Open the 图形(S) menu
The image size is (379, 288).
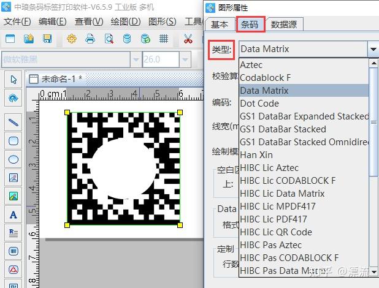162,21
